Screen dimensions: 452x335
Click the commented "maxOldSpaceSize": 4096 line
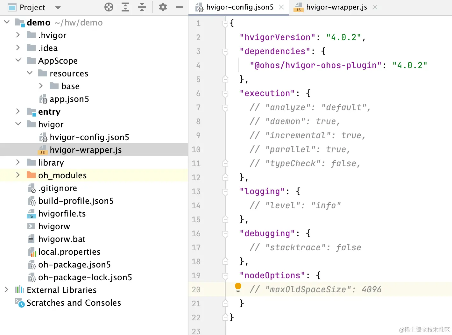[x=316, y=289]
